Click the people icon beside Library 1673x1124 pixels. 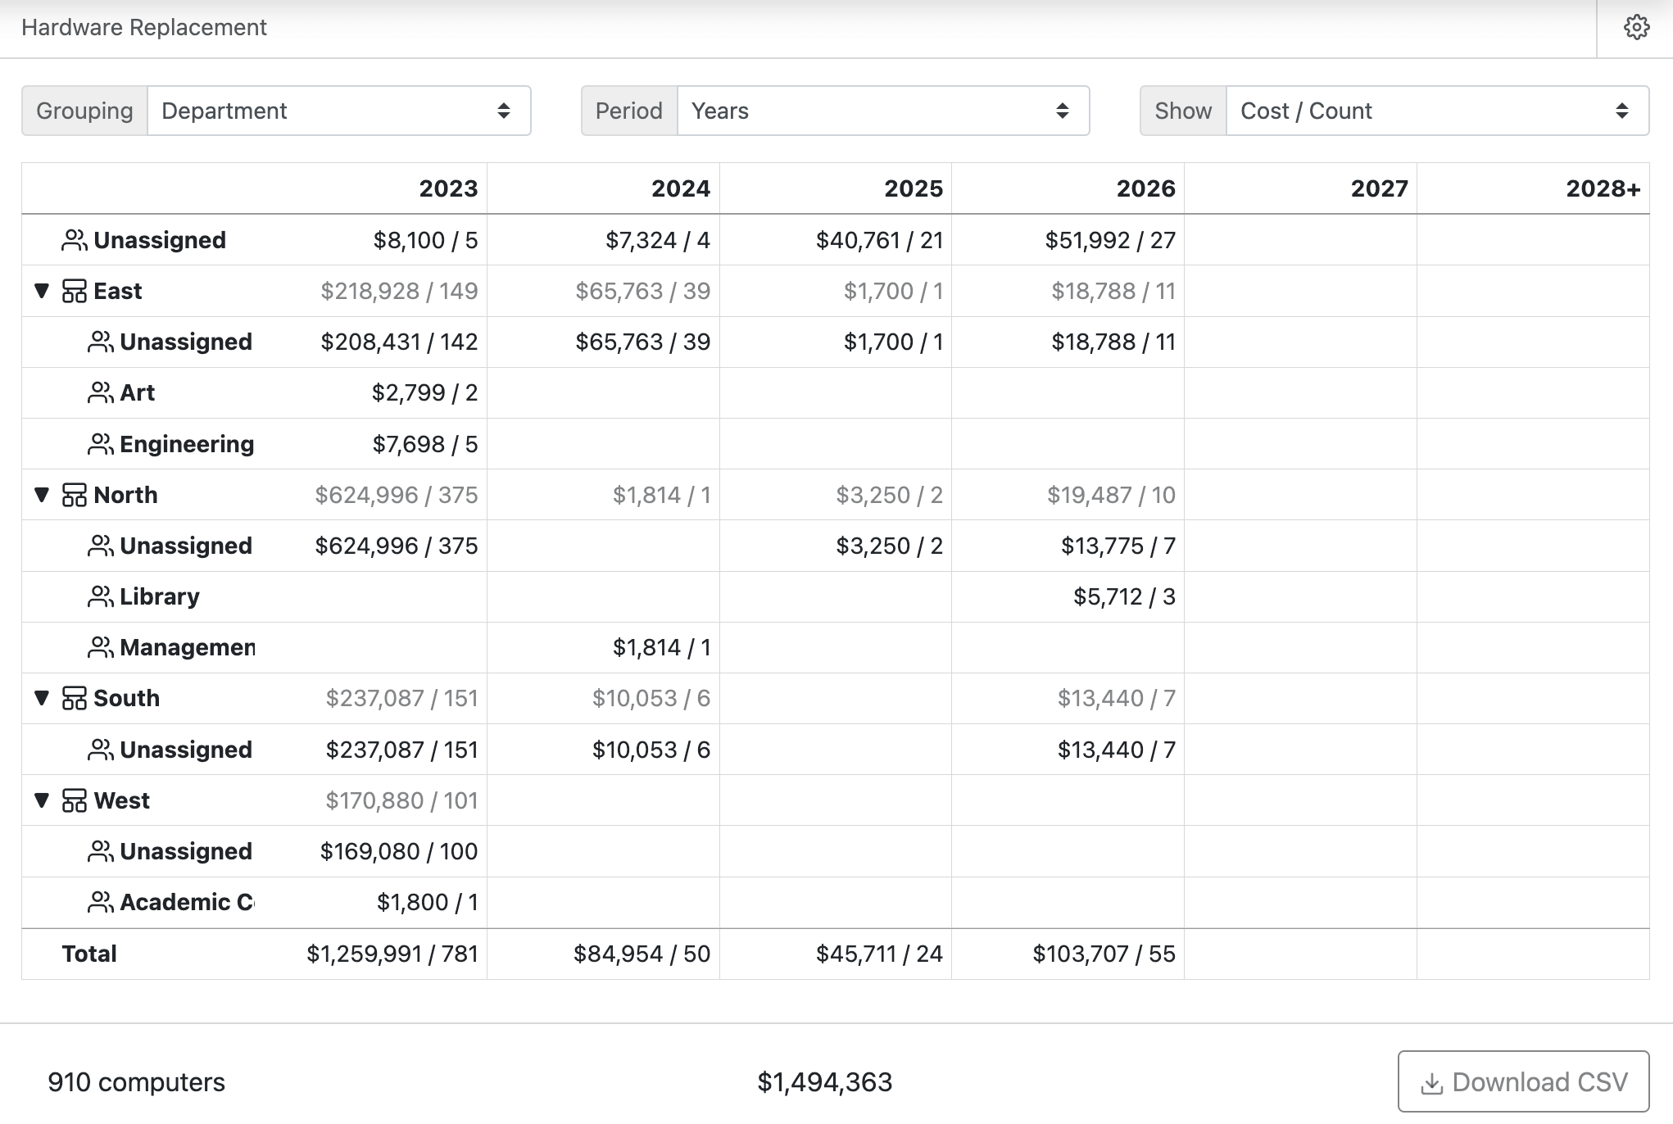click(100, 596)
